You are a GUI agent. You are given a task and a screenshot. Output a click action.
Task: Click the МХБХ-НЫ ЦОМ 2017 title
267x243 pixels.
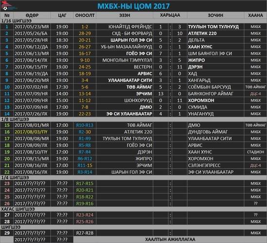coord(133,6)
